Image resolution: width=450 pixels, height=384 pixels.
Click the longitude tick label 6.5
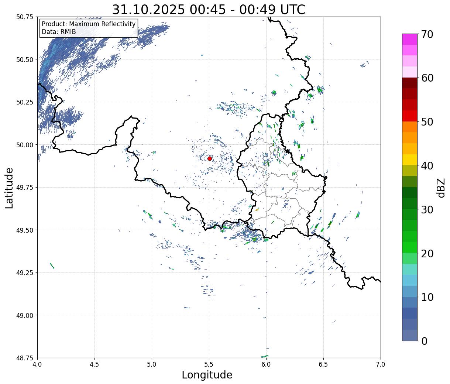323,364
